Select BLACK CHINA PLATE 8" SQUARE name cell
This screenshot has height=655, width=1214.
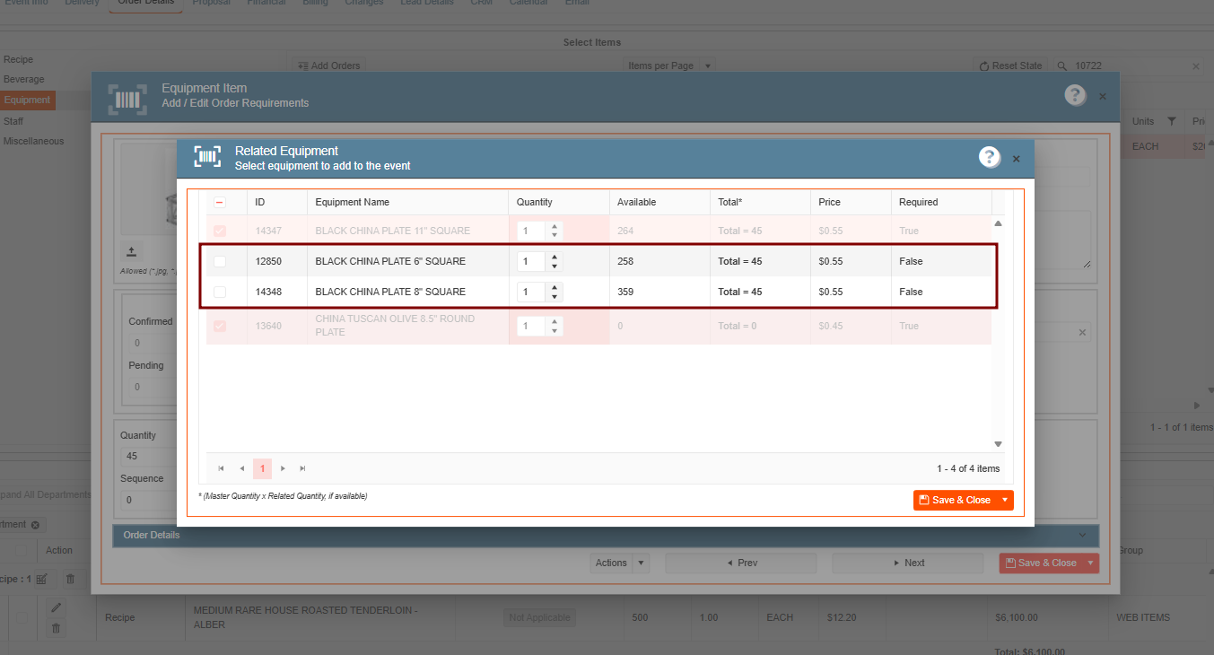tap(408, 293)
